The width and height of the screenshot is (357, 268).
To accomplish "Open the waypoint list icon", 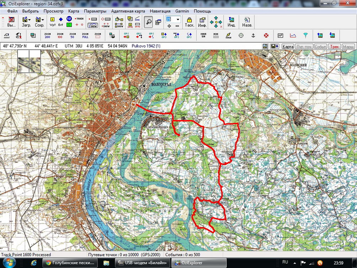I will click(x=130, y=19).
